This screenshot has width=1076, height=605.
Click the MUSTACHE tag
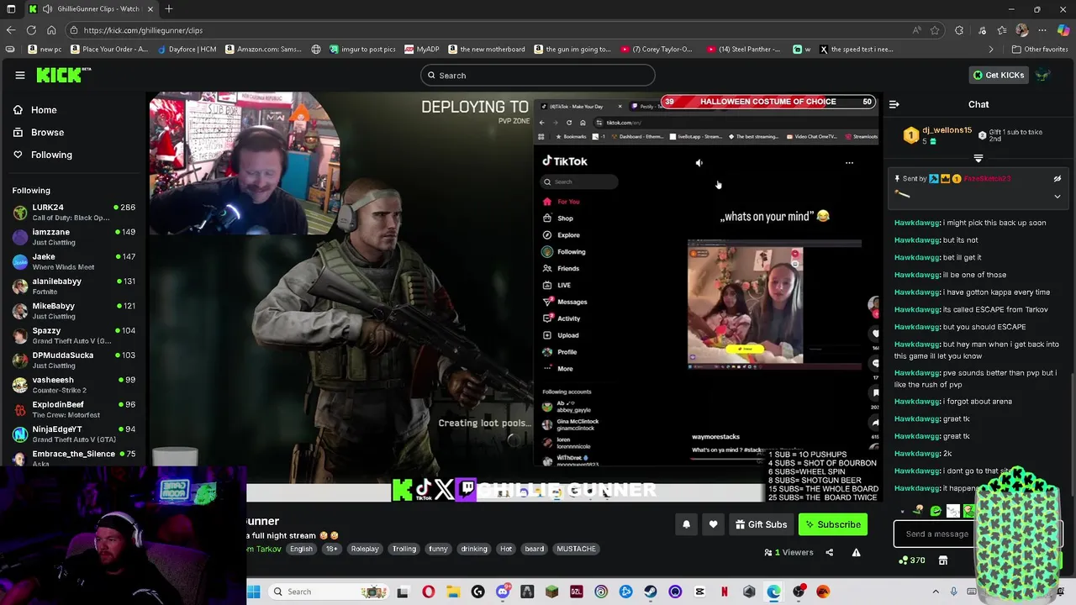[x=577, y=549]
